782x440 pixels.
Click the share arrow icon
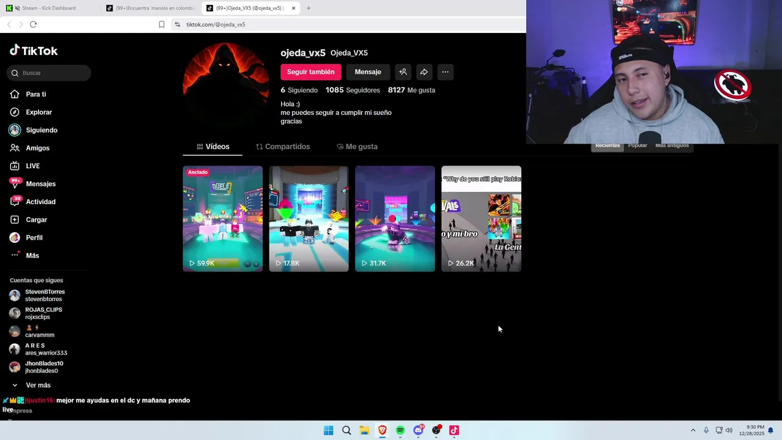tap(424, 72)
